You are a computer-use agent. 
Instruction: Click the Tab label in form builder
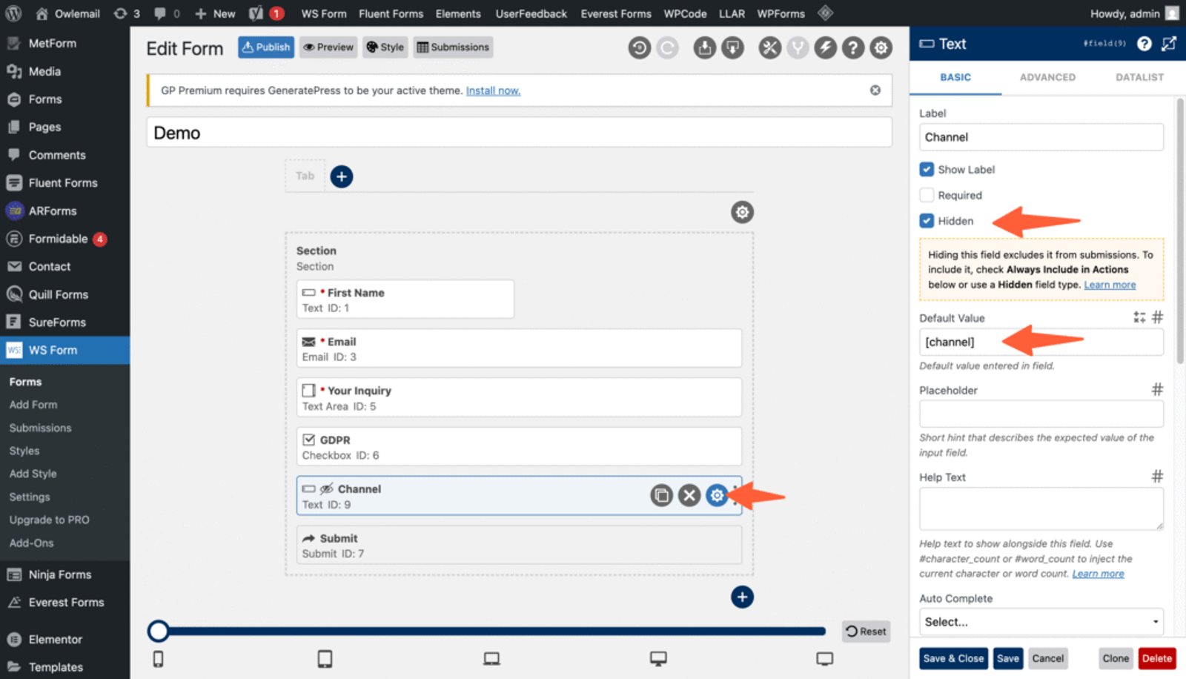pos(305,176)
